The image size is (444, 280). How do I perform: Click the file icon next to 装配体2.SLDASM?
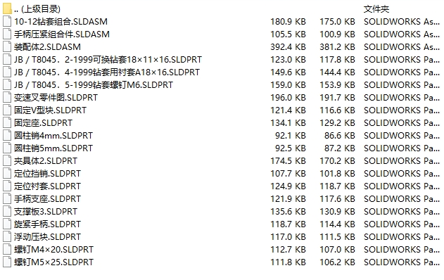click(x=7, y=46)
